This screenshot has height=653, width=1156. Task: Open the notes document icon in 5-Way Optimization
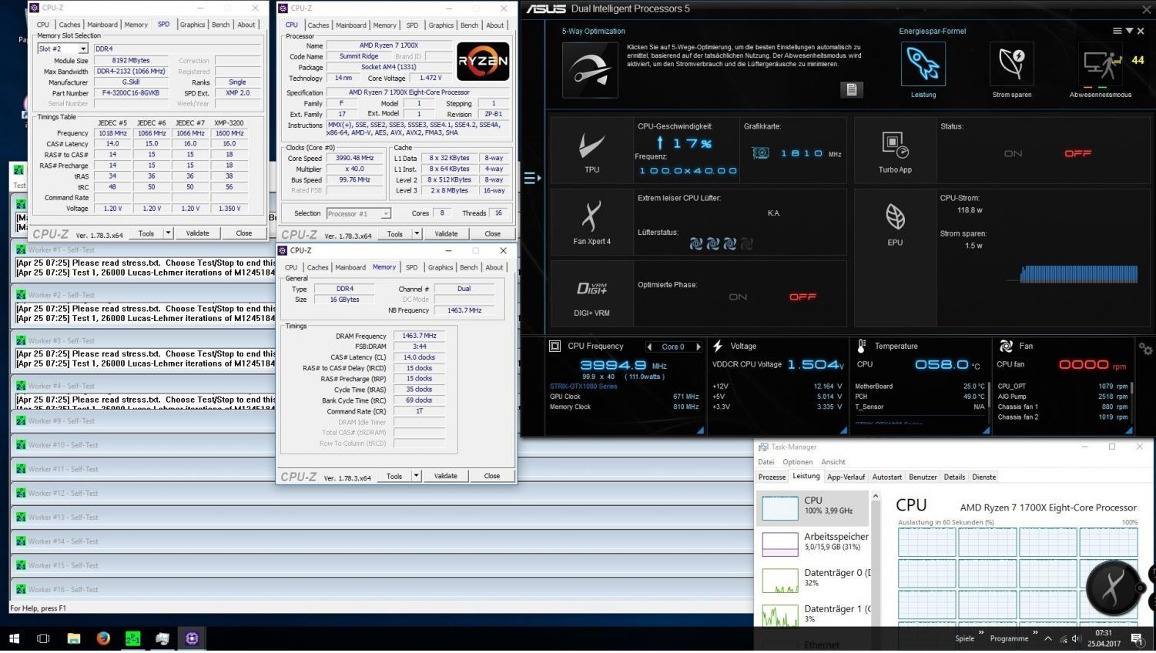tap(851, 89)
